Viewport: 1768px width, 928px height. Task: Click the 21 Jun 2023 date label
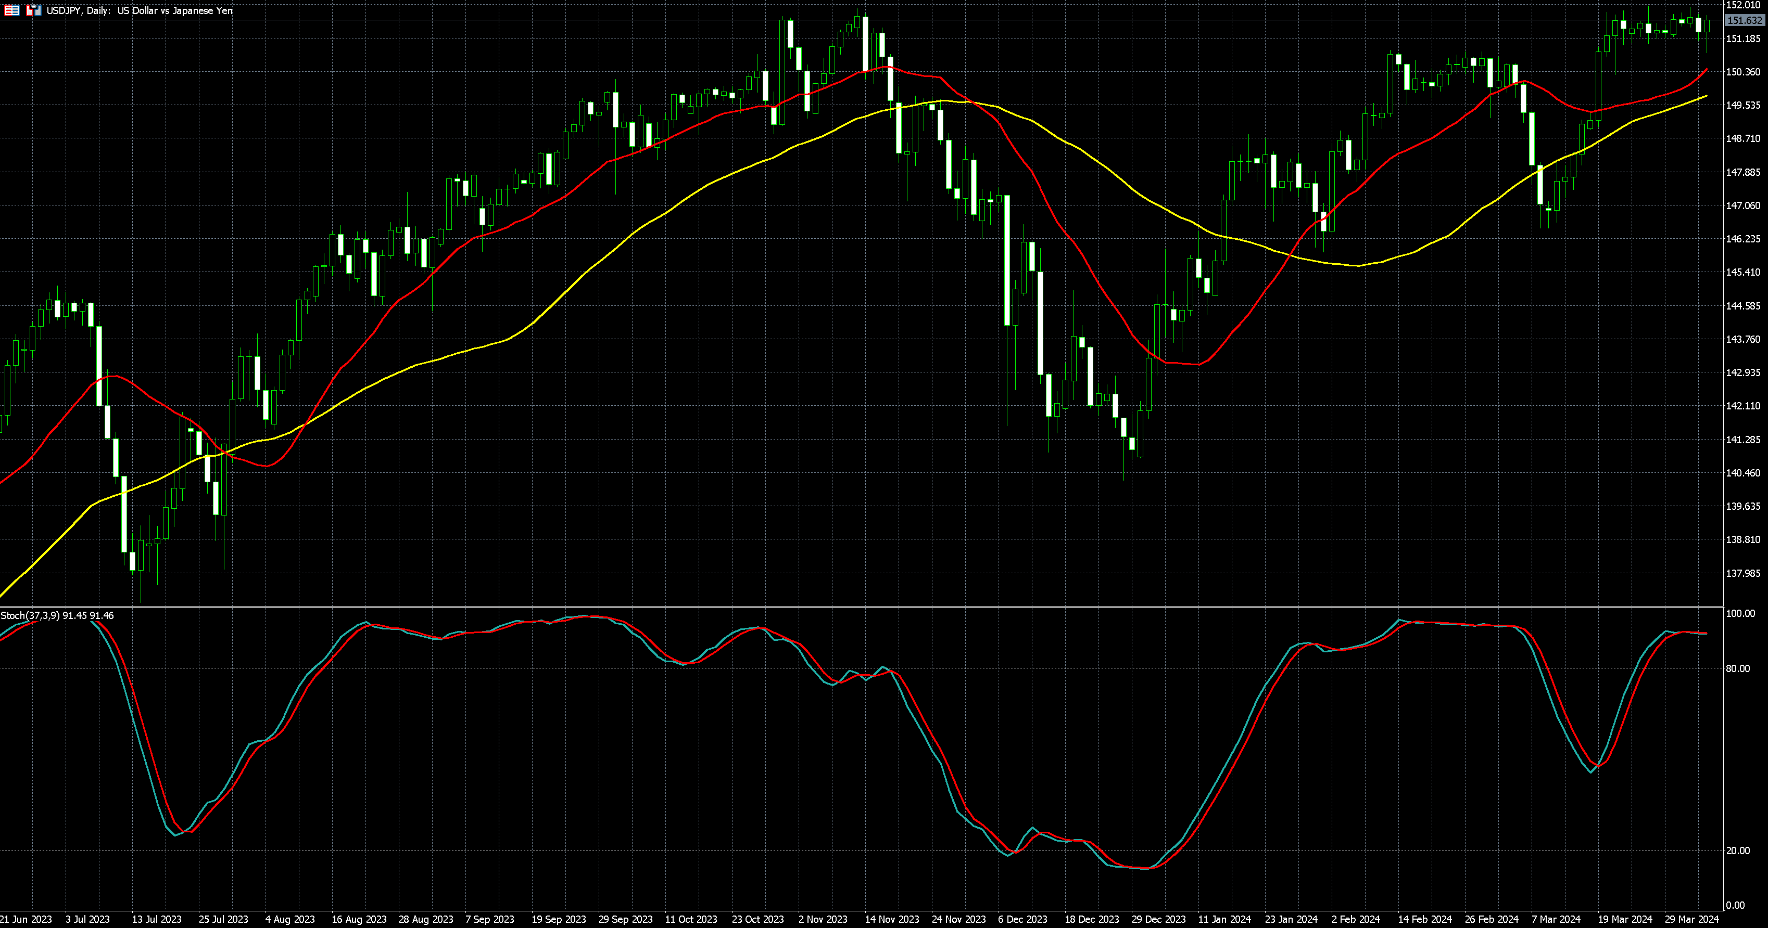tap(26, 919)
